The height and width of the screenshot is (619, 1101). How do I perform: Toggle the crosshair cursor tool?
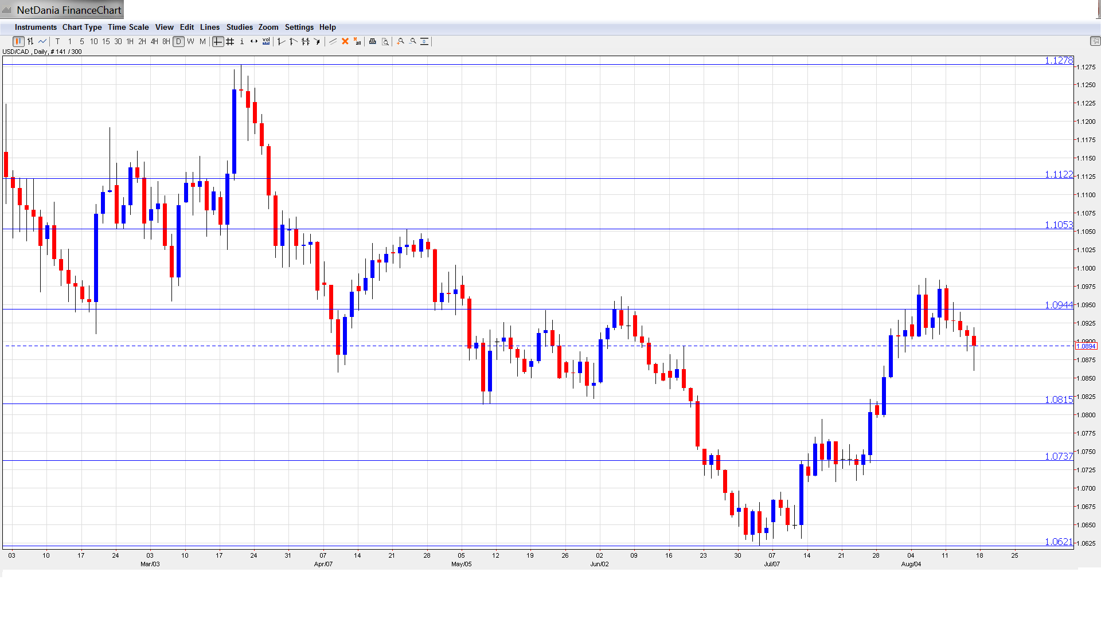pyautogui.click(x=218, y=41)
